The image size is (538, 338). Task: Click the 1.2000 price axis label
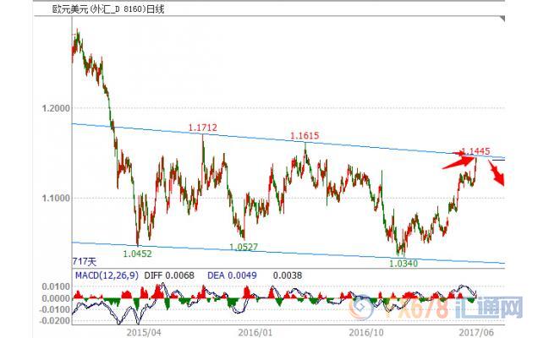(55, 108)
